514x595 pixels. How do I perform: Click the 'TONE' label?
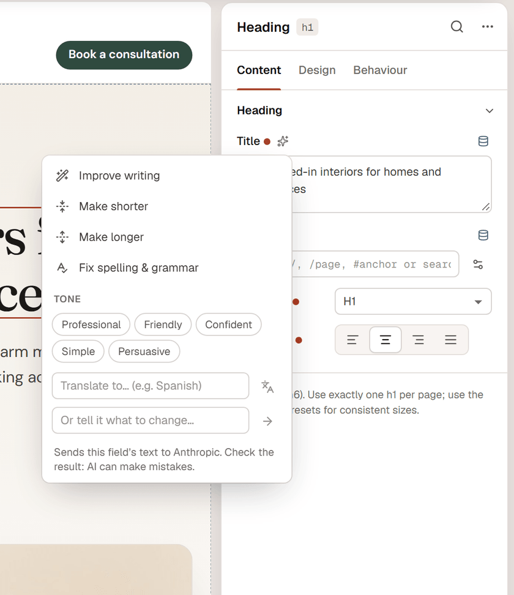(x=67, y=299)
